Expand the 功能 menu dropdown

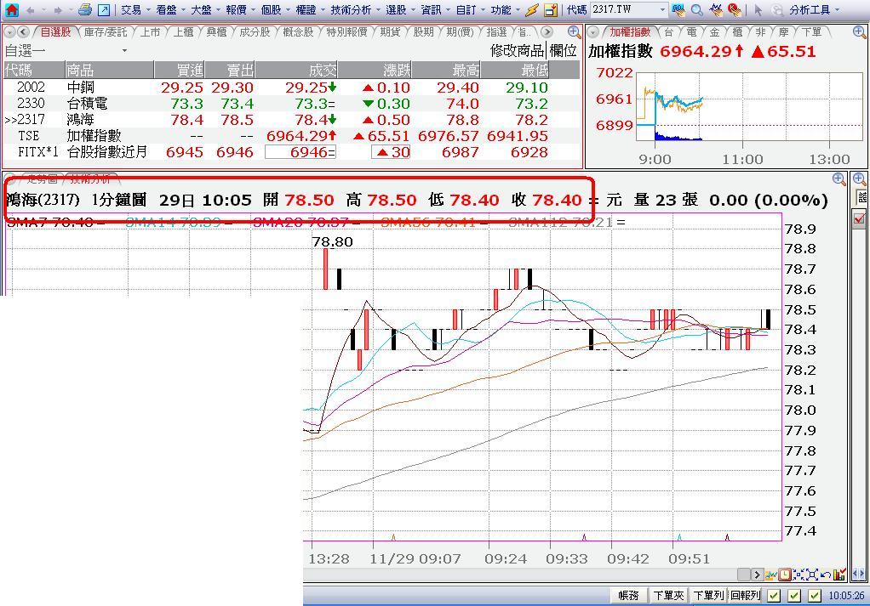518,10
